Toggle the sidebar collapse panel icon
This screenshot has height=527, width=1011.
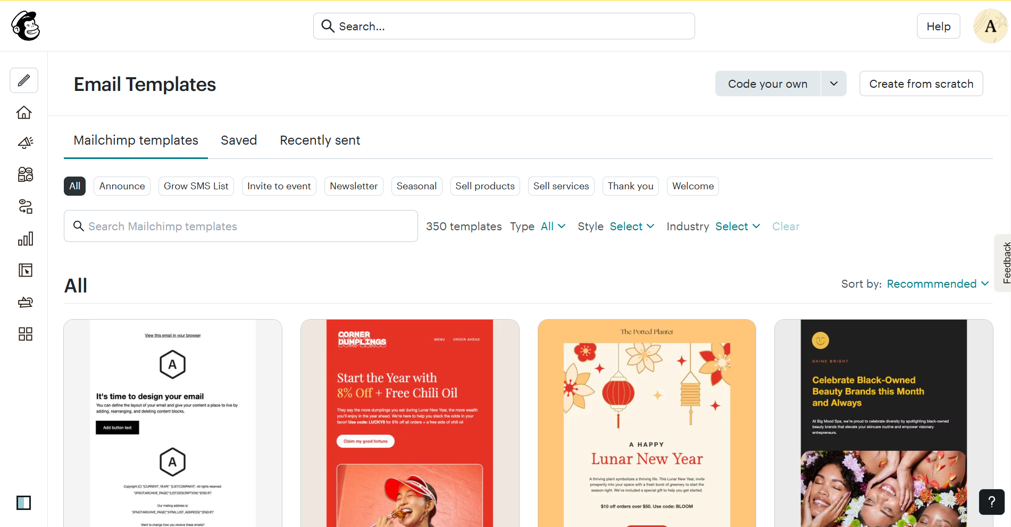pos(23,503)
